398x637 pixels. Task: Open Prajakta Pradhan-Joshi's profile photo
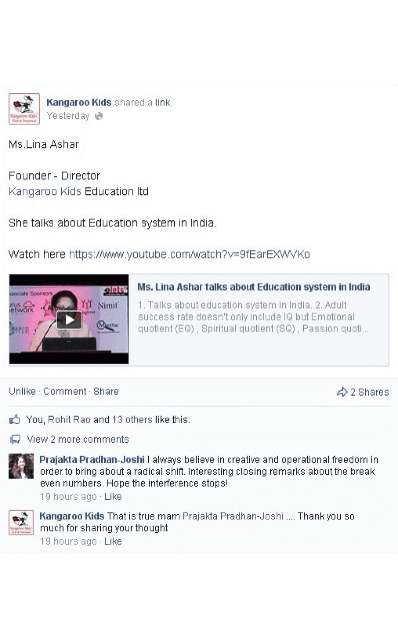click(21, 466)
